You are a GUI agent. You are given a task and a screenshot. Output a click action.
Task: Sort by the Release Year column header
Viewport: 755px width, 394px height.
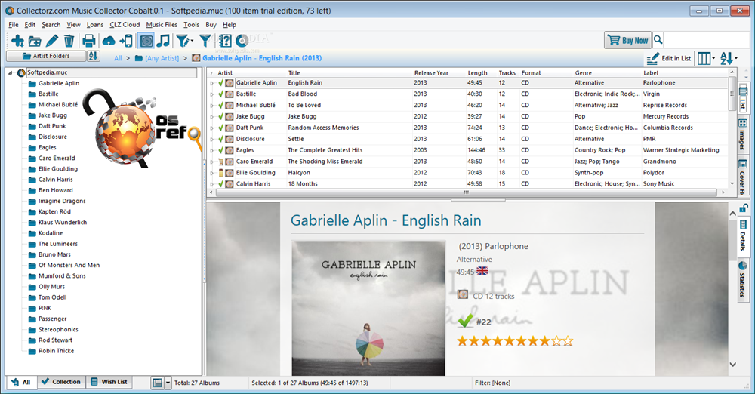[431, 73]
